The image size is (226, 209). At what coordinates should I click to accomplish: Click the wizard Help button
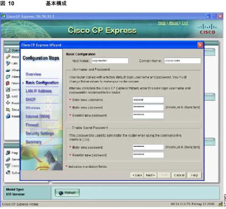194,175
